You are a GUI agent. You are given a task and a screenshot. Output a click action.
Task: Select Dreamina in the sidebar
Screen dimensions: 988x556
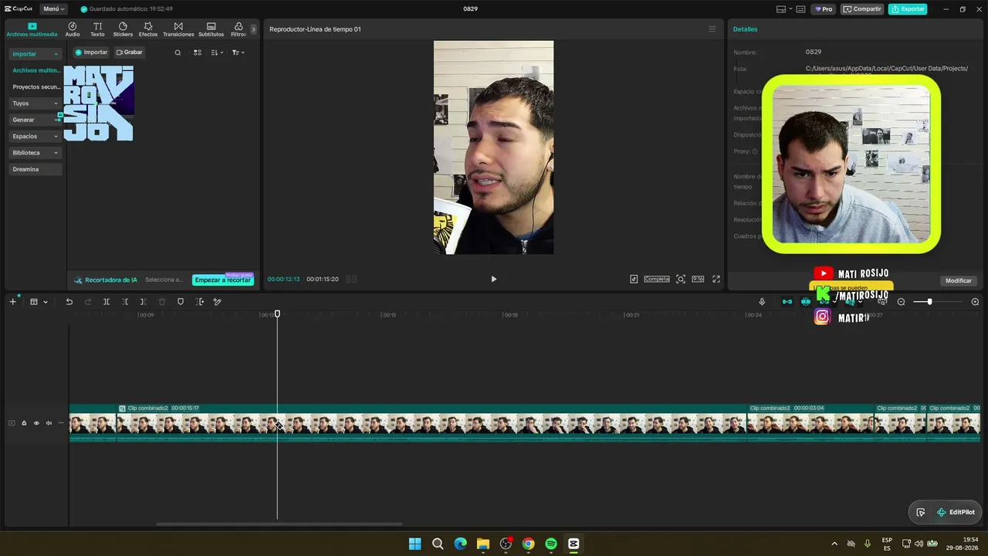pos(36,169)
